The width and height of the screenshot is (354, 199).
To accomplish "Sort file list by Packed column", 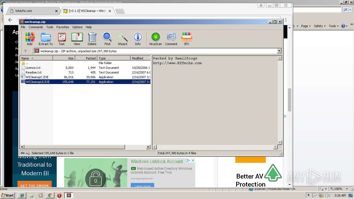I will (86, 58).
